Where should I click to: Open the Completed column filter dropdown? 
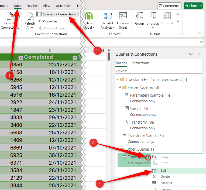click(75, 57)
